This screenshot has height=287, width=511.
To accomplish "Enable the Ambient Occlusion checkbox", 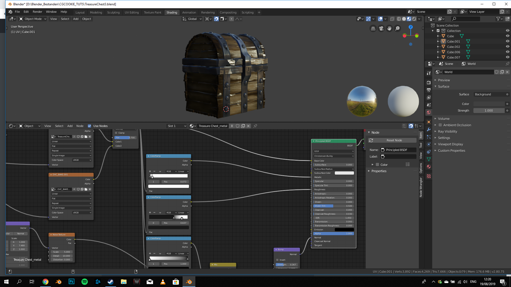I will coord(440,125).
